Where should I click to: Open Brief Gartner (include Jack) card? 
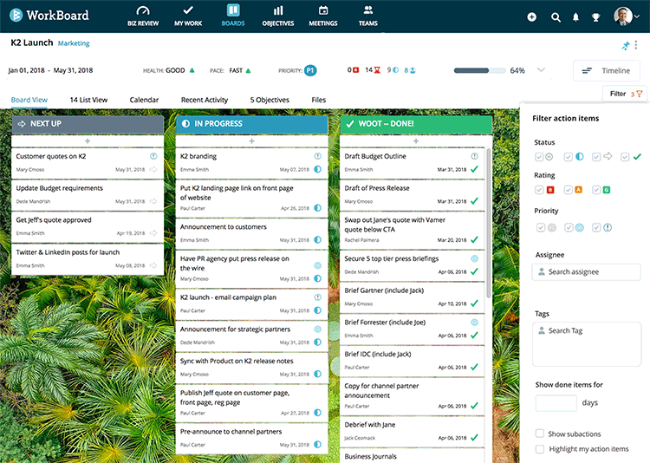click(413, 297)
